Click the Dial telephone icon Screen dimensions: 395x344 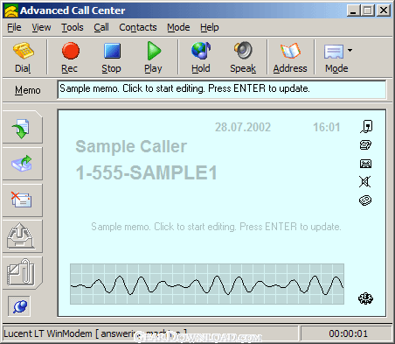point(24,51)
